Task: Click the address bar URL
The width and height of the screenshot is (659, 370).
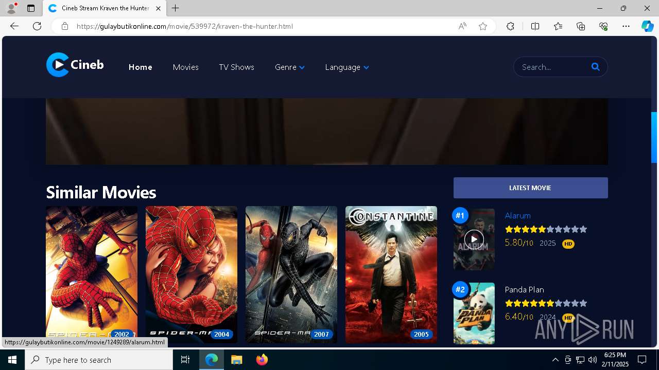Action: tap(185, 26)
